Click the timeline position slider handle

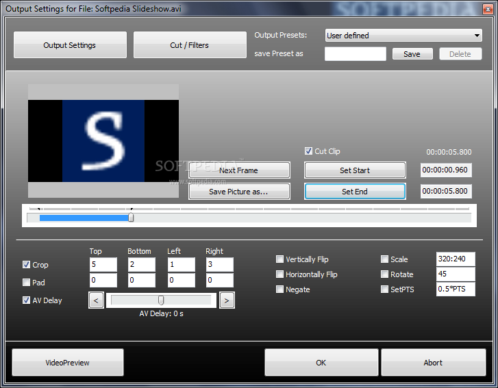click(131, 218)
